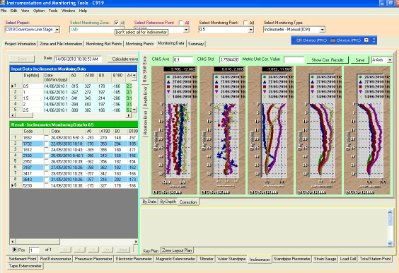Open the language bar options arrow

[x=374, y=40]
